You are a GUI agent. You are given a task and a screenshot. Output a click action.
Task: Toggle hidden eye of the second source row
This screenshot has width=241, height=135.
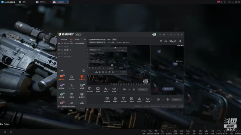59,46
